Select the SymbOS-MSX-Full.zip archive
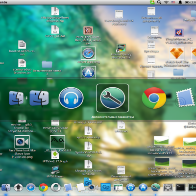 pyautogui.click(x=88, y=149)
